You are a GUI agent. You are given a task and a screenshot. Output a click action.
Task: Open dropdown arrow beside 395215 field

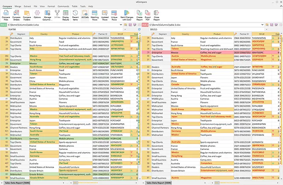(267, 29)
